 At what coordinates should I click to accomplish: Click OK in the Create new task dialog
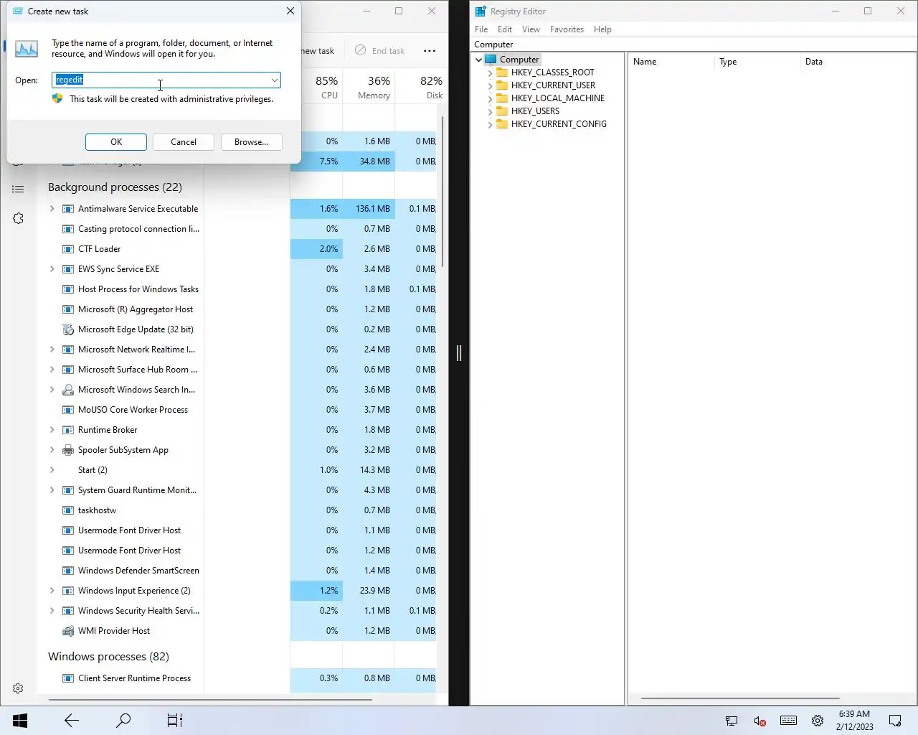coord(116,142)
